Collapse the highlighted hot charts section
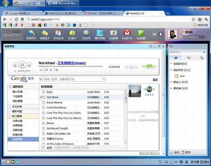The height and width of the screenshot is (166, 211). coord(23,116)
